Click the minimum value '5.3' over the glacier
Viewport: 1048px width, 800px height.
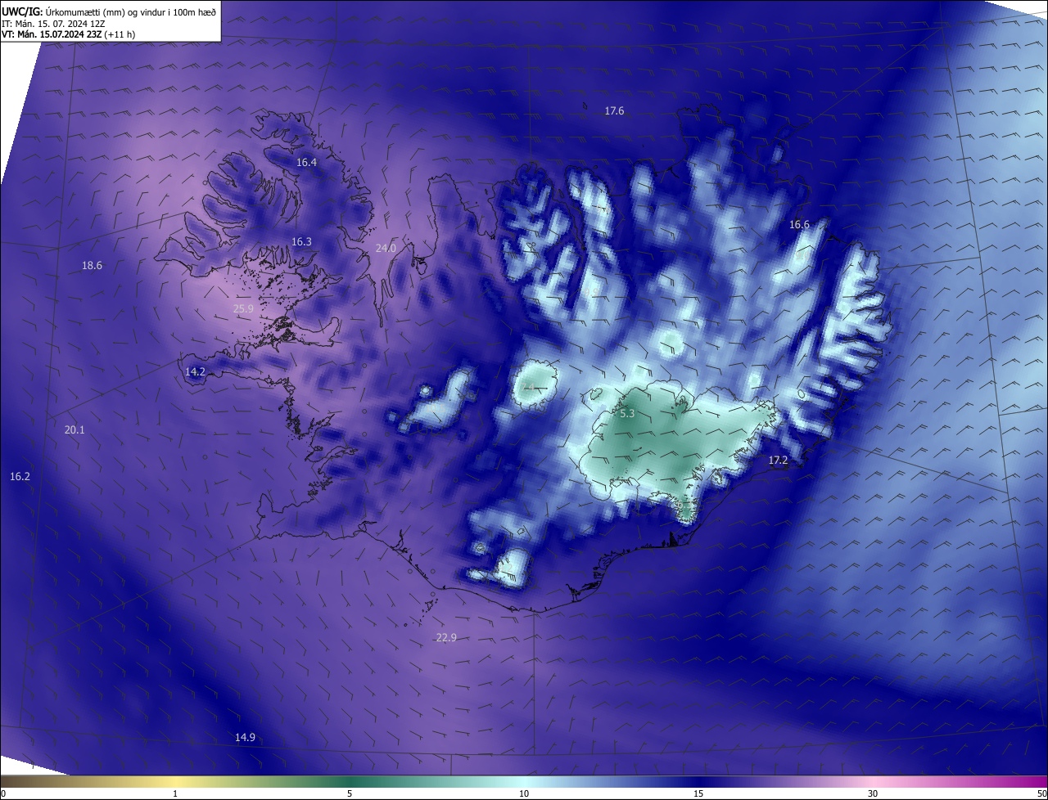(627, 414)
